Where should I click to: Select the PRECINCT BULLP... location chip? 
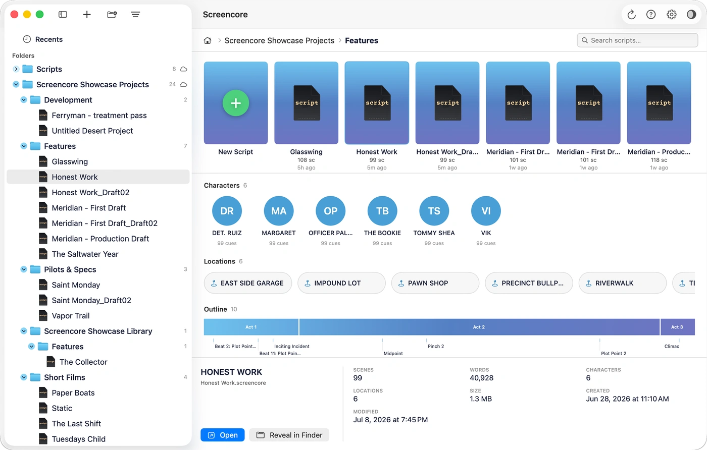[x=529, y=283]
